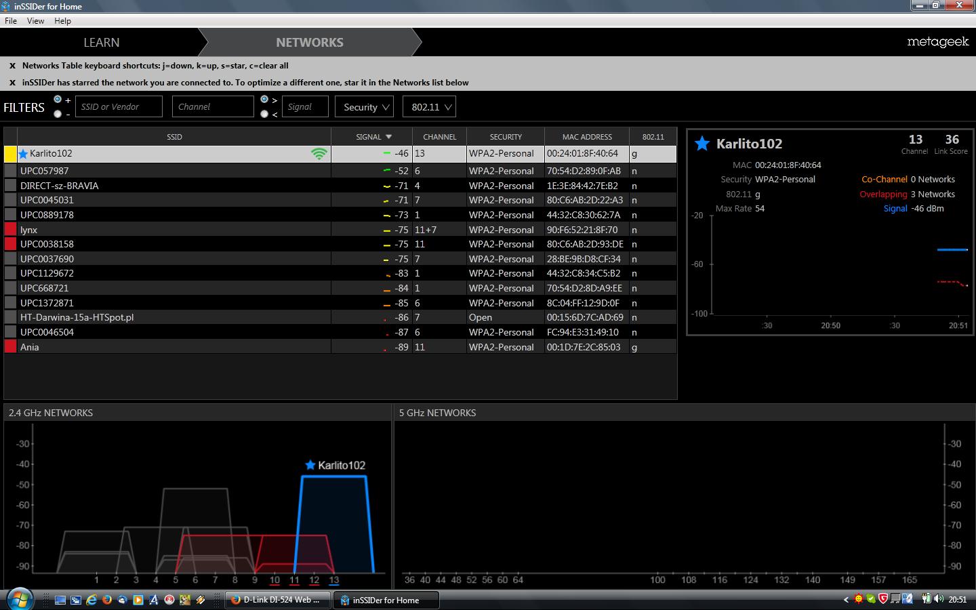976x610 pixels.
Task: Click the SECURITY column header
Action: 506,137
